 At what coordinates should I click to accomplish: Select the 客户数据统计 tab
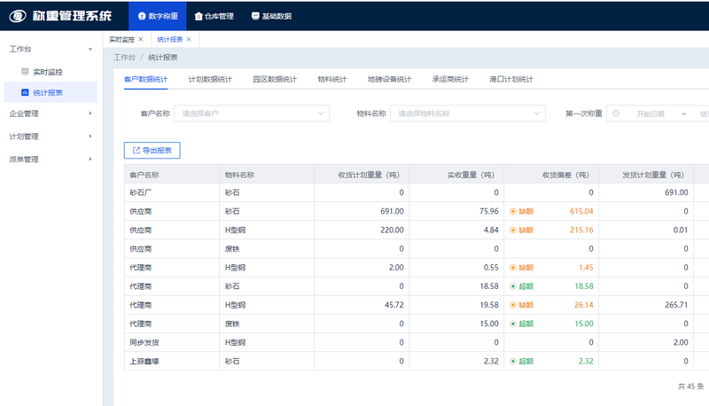(x=145, y=79)
